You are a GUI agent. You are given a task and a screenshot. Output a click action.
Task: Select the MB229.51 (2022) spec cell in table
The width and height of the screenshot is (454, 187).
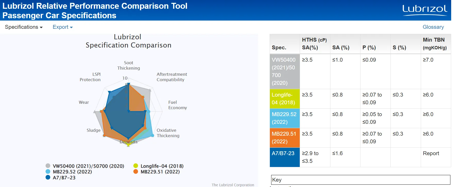285,138
